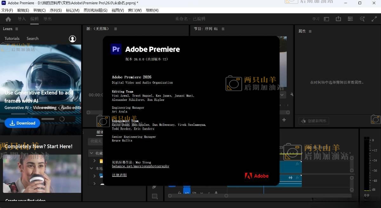Go to the Home screen icon
The height and width of the screenshot is (208, 381).
(x=8, y=19)
